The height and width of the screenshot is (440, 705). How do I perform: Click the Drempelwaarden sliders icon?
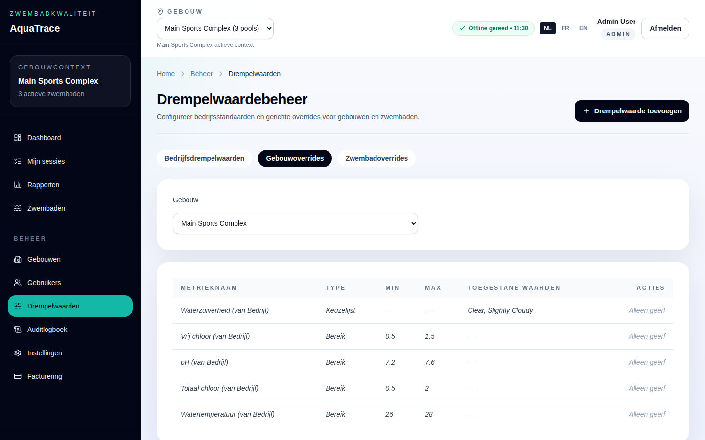pos(18,306)
